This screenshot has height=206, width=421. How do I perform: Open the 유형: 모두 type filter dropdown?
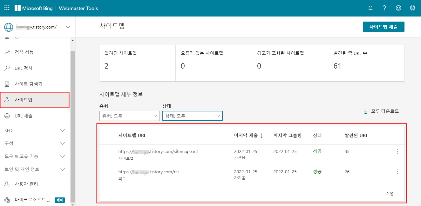click(x=129, y=116)
